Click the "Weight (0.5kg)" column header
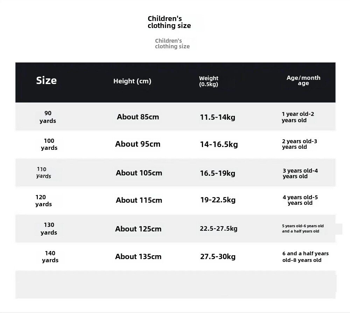Image resolution: width=350 pixels, height=313 pixels. (209, 81)
